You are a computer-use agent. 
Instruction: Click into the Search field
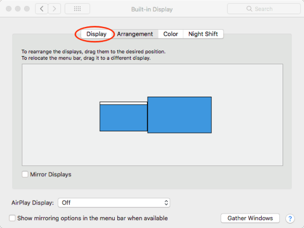(264, 9)
